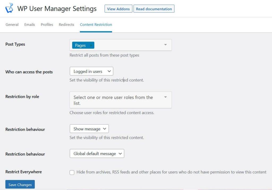Click the 'Who can access the posts' label
The height and width of the screenshot is (190, 272).
(29, 72)
